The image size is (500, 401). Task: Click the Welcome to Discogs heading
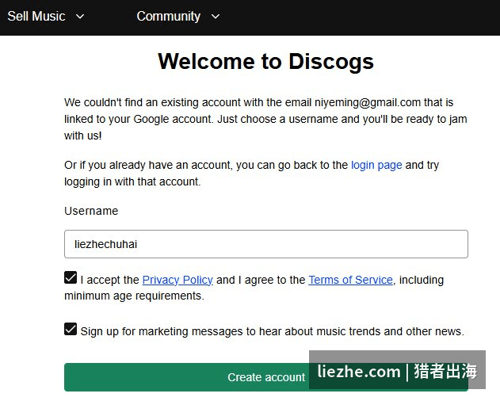pyautogui.click(x=266, y=61)
